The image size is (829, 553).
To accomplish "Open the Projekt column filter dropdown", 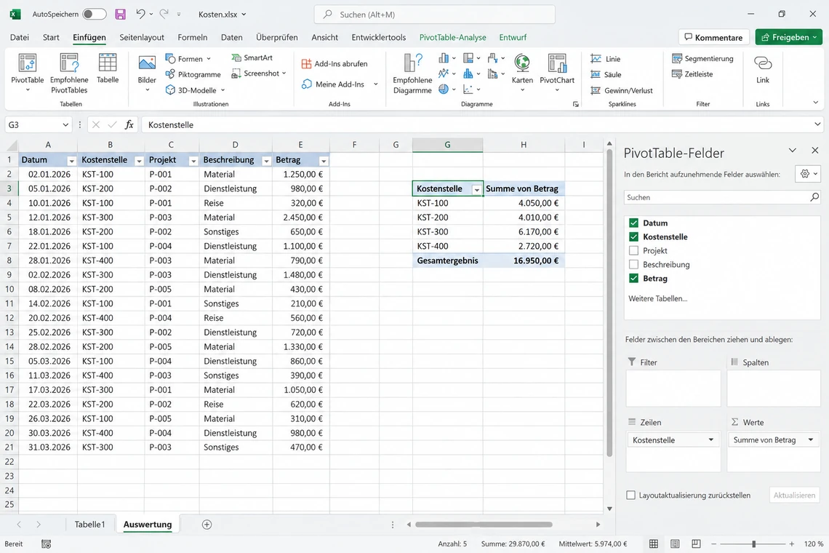I will pyautogui.click(x=193, y=161).
